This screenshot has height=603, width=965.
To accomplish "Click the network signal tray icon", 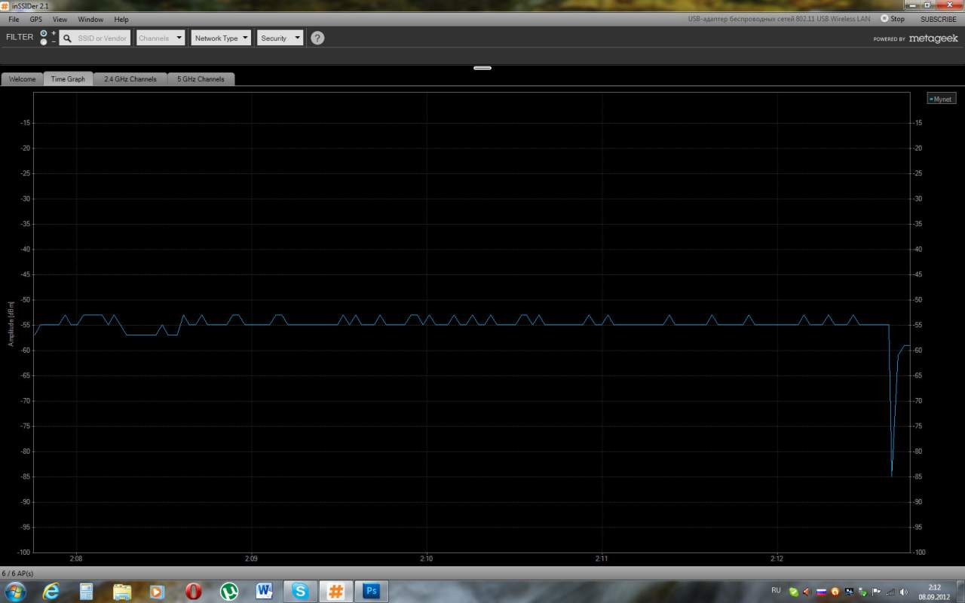I will point(890,592).
